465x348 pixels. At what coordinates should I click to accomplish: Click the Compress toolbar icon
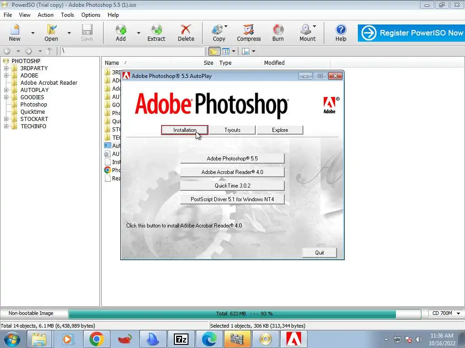pos(249,33)
